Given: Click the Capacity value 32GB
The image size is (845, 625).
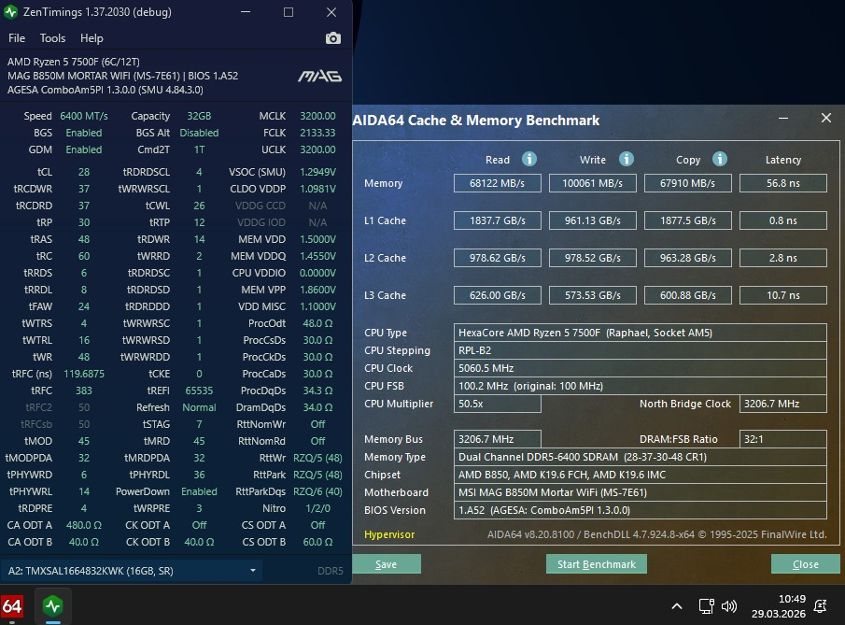Looking at the screenshot, I should pos(199,116).
